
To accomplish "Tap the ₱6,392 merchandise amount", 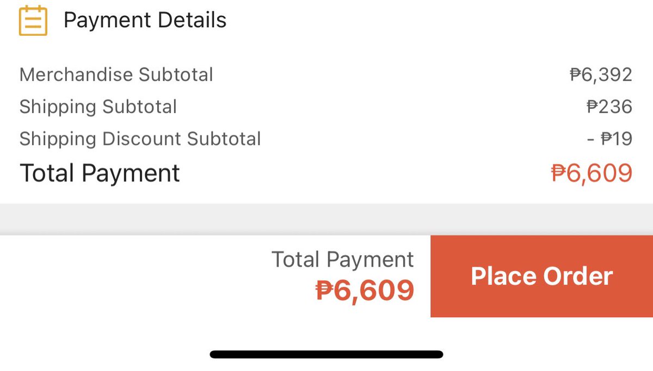I will [x=601, y=75].
